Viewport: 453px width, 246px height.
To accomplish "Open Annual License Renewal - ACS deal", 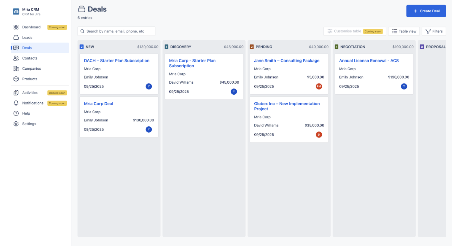I will (x=369, y=61).
